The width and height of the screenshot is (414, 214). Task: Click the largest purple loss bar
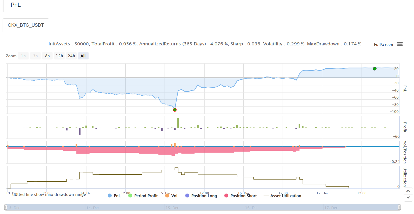pyautogui.click(x=80, y=131)
